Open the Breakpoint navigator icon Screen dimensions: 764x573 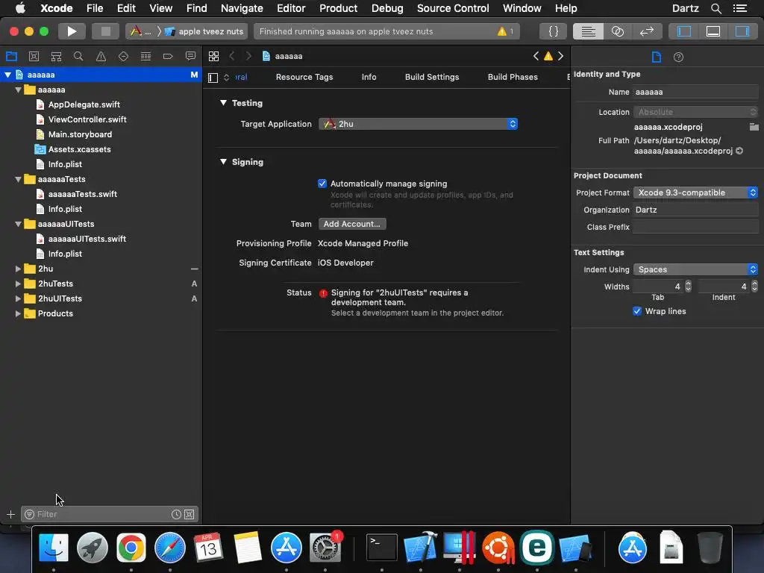[x=168, y=57]
